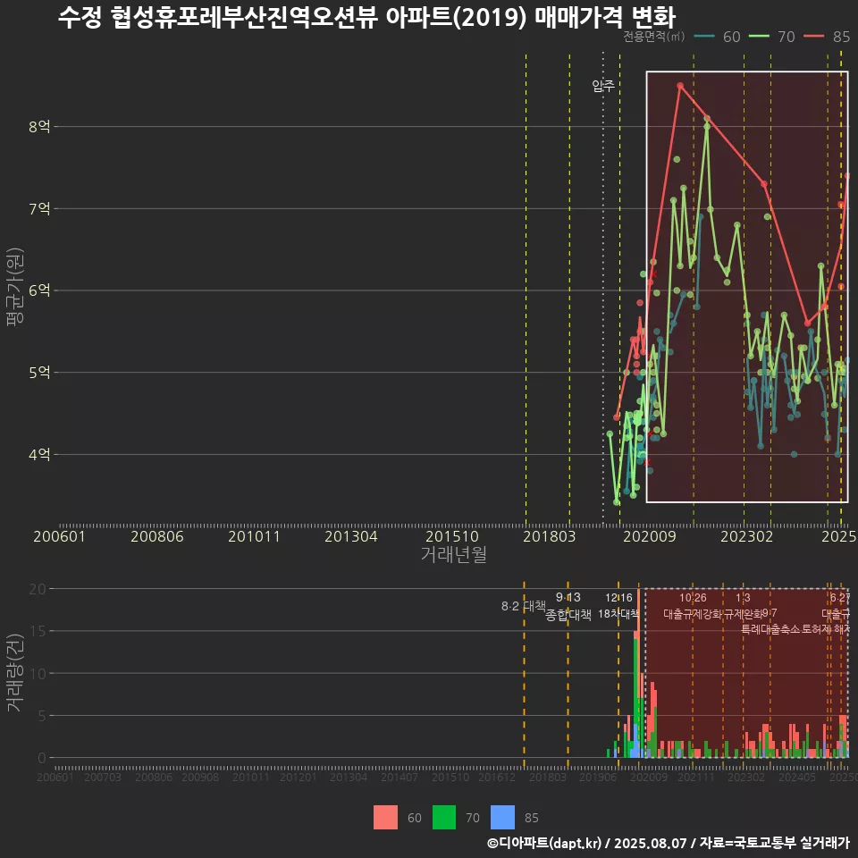858x858 pixels.
Task: Click the 200806 price chart x-axis label
Action: point(157,536)
